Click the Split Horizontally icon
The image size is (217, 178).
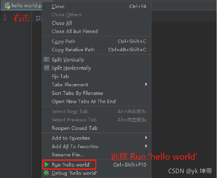[x=47, y=68]
